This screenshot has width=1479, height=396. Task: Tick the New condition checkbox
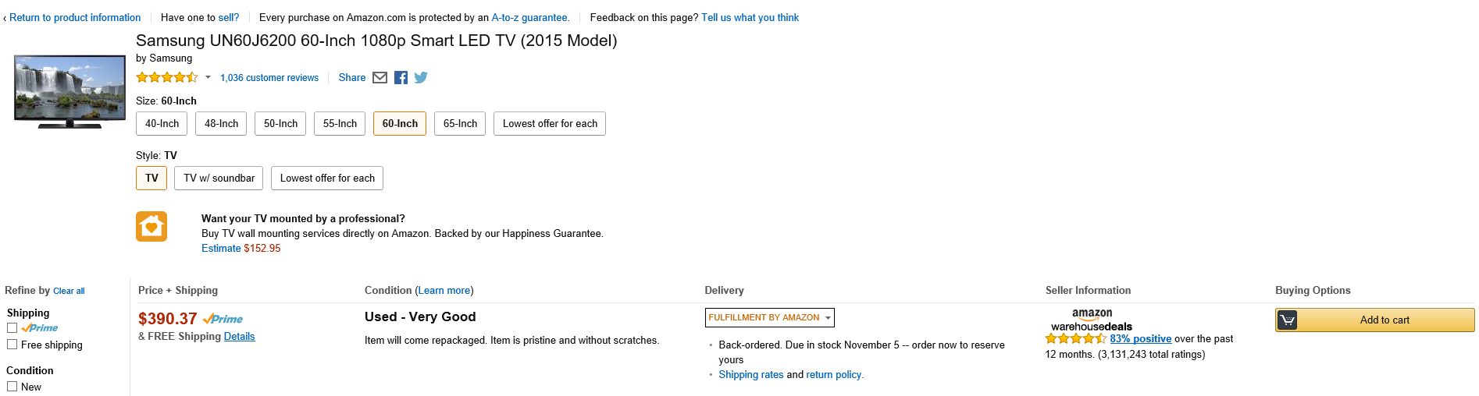click(x=12, y=387)
